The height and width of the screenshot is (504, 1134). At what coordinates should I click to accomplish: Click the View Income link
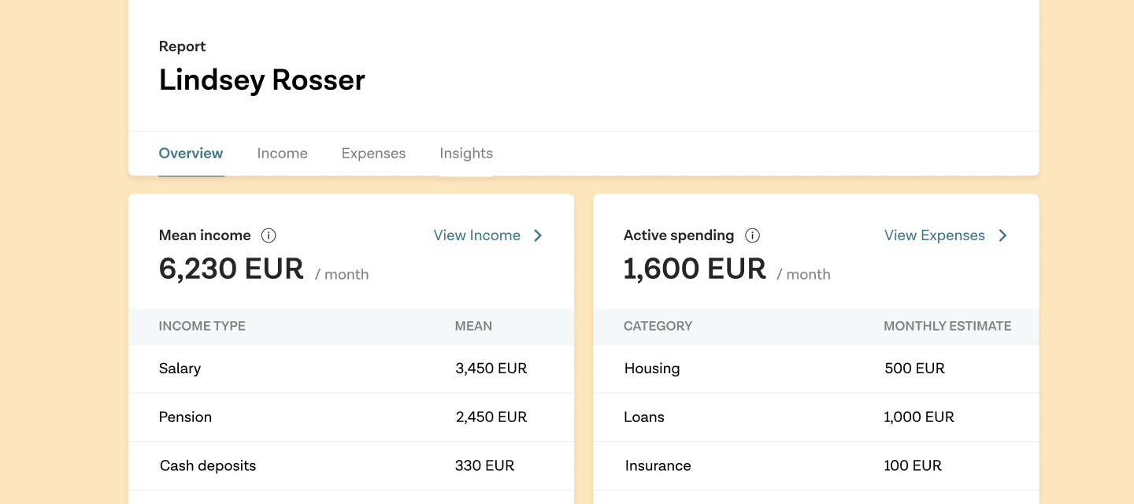pyautogui.click(x=476, y=235)
